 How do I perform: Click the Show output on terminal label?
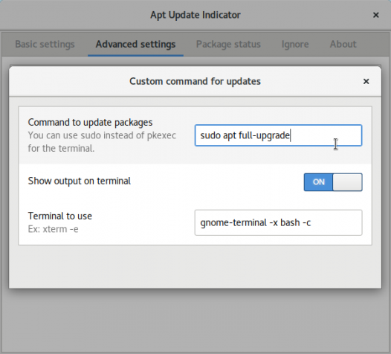pos(80,181)
